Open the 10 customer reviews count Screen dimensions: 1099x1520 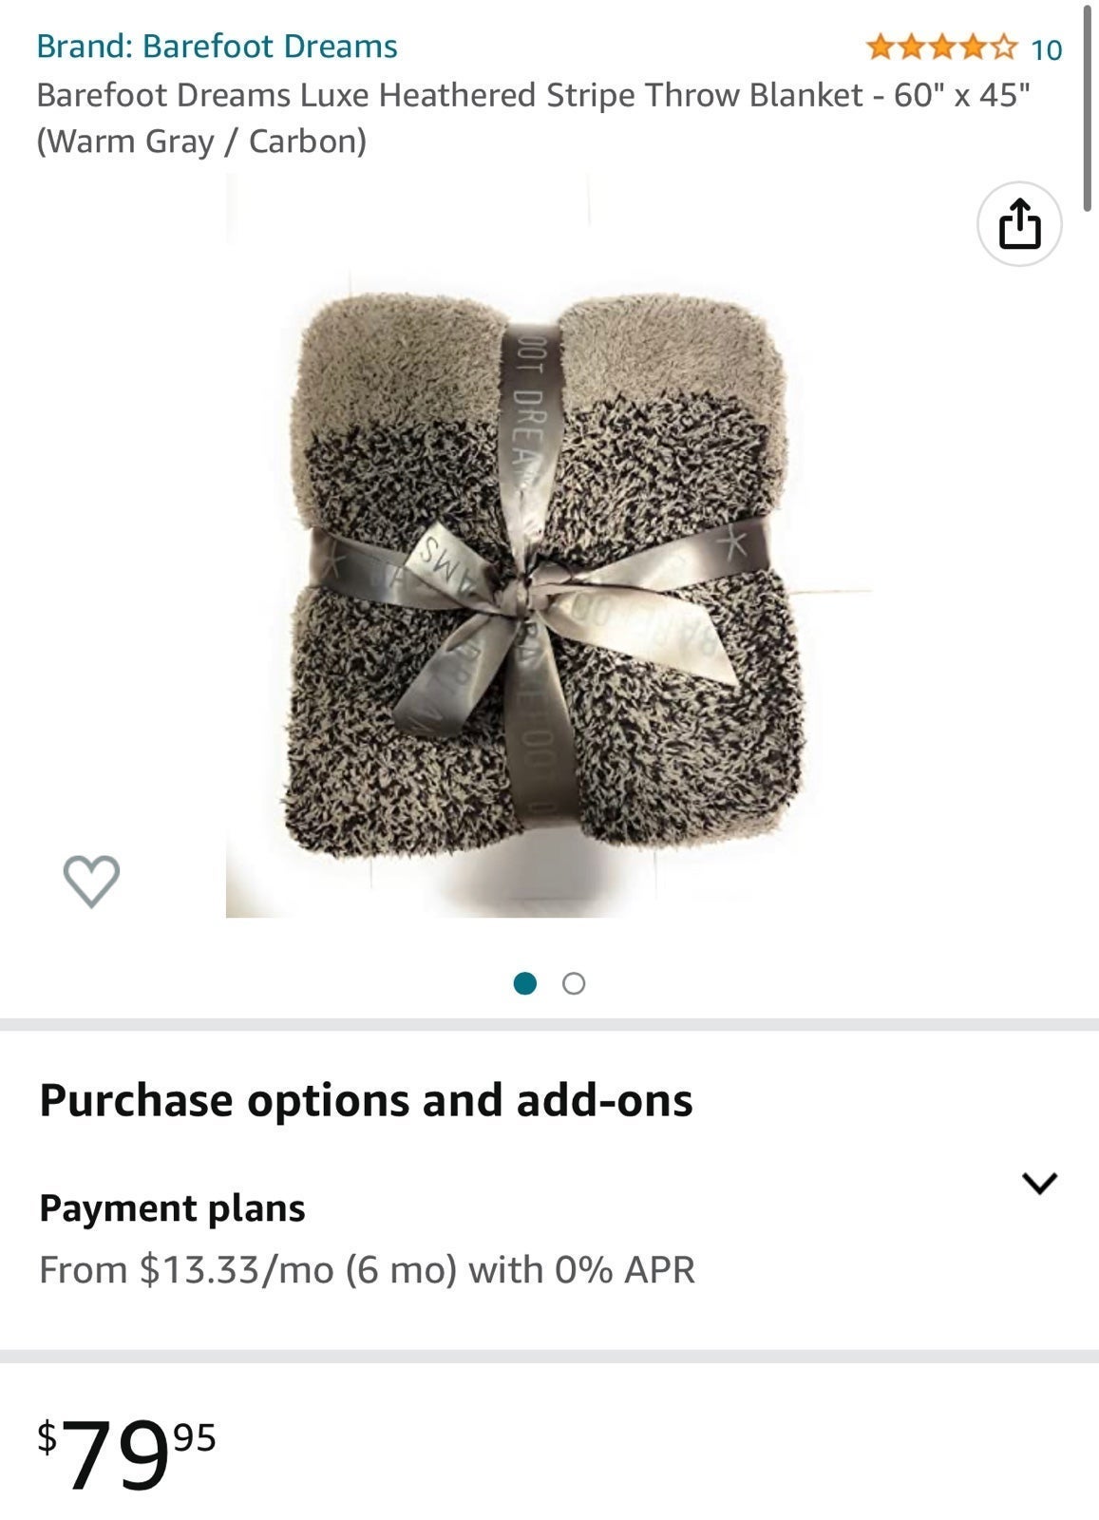coord(1047,49)
